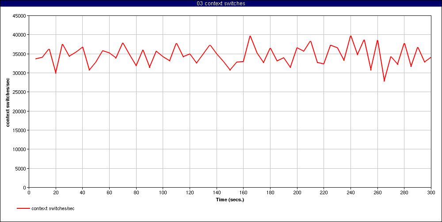Click the 10000 y-axis tick label
The image size is (442, 222).
tap(19, 149)
